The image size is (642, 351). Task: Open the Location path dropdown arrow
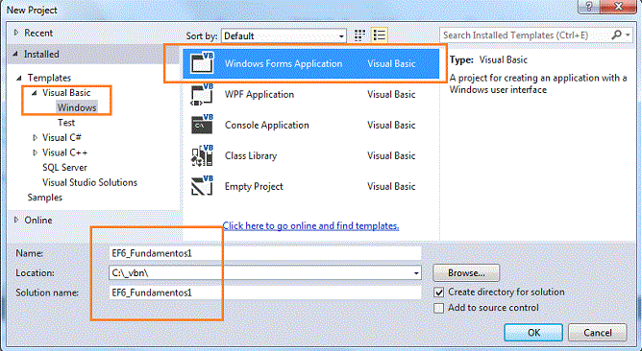pos(416,273)
